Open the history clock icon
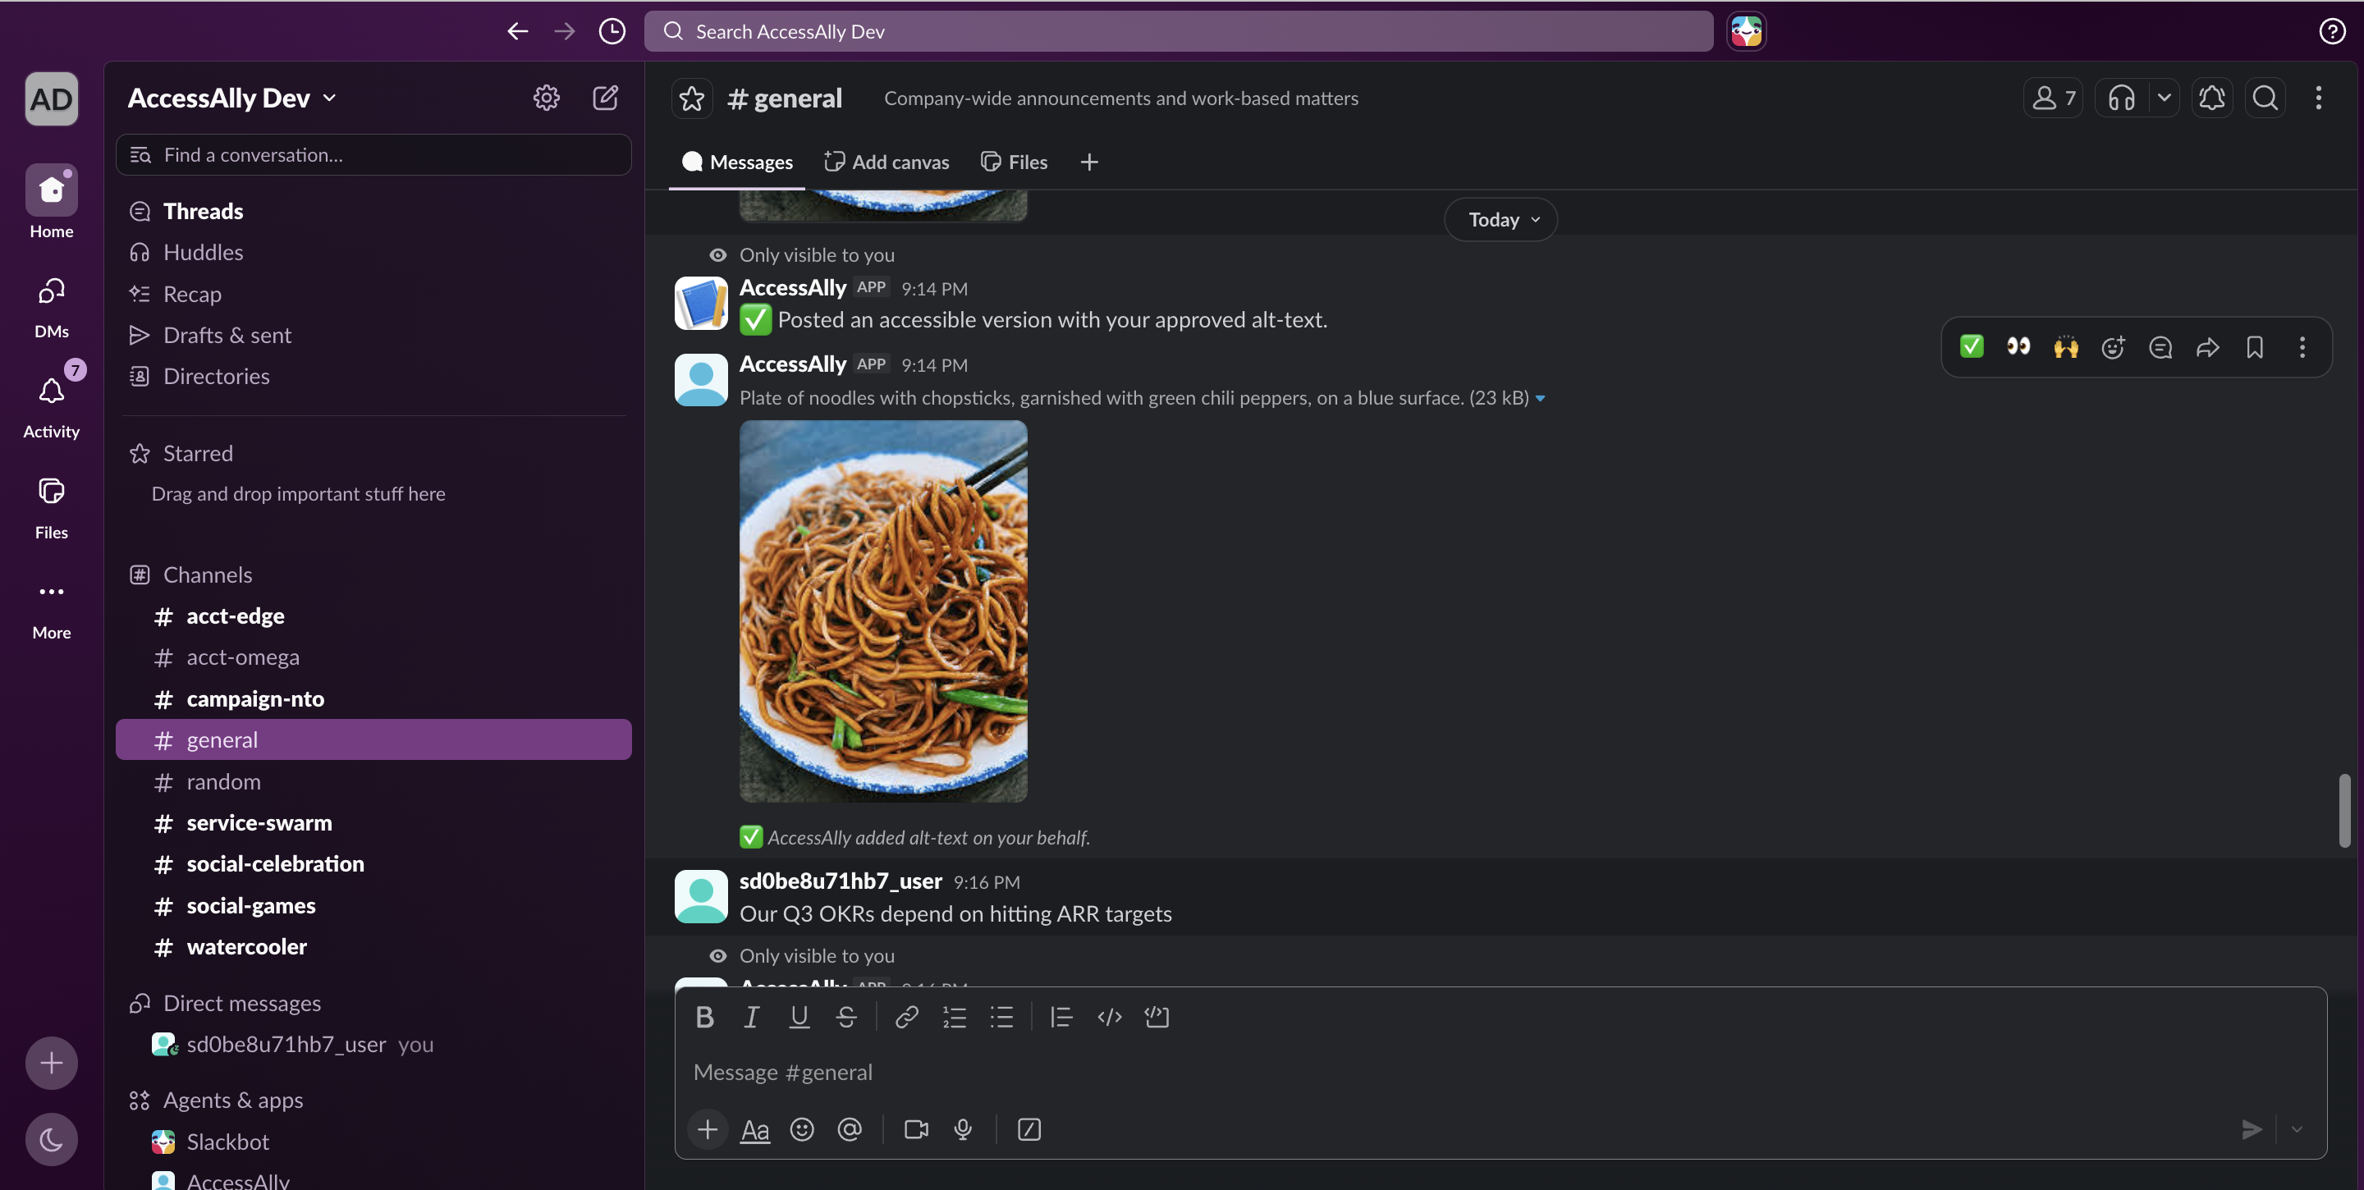2364x1190 pixels. tap(612, 31)
